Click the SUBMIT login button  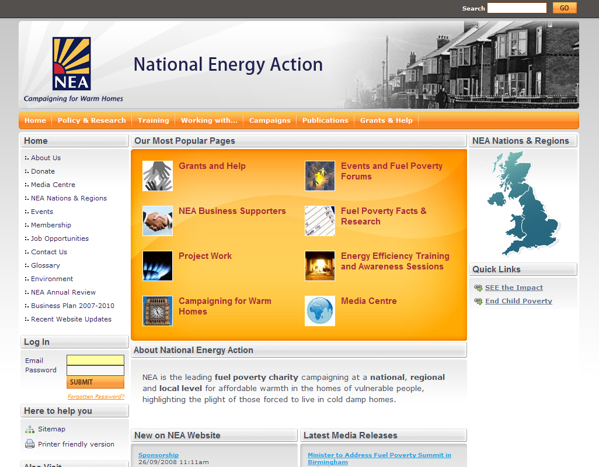click(x=96, y=382)
